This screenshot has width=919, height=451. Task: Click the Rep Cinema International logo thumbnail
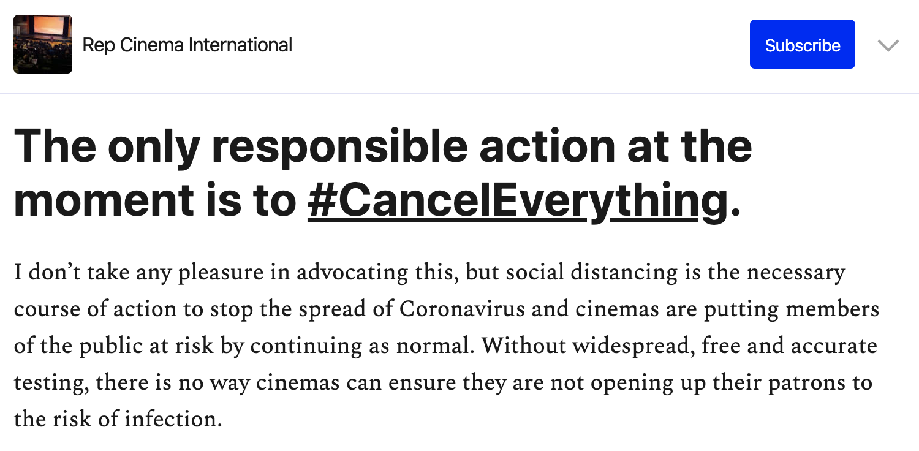43,44
